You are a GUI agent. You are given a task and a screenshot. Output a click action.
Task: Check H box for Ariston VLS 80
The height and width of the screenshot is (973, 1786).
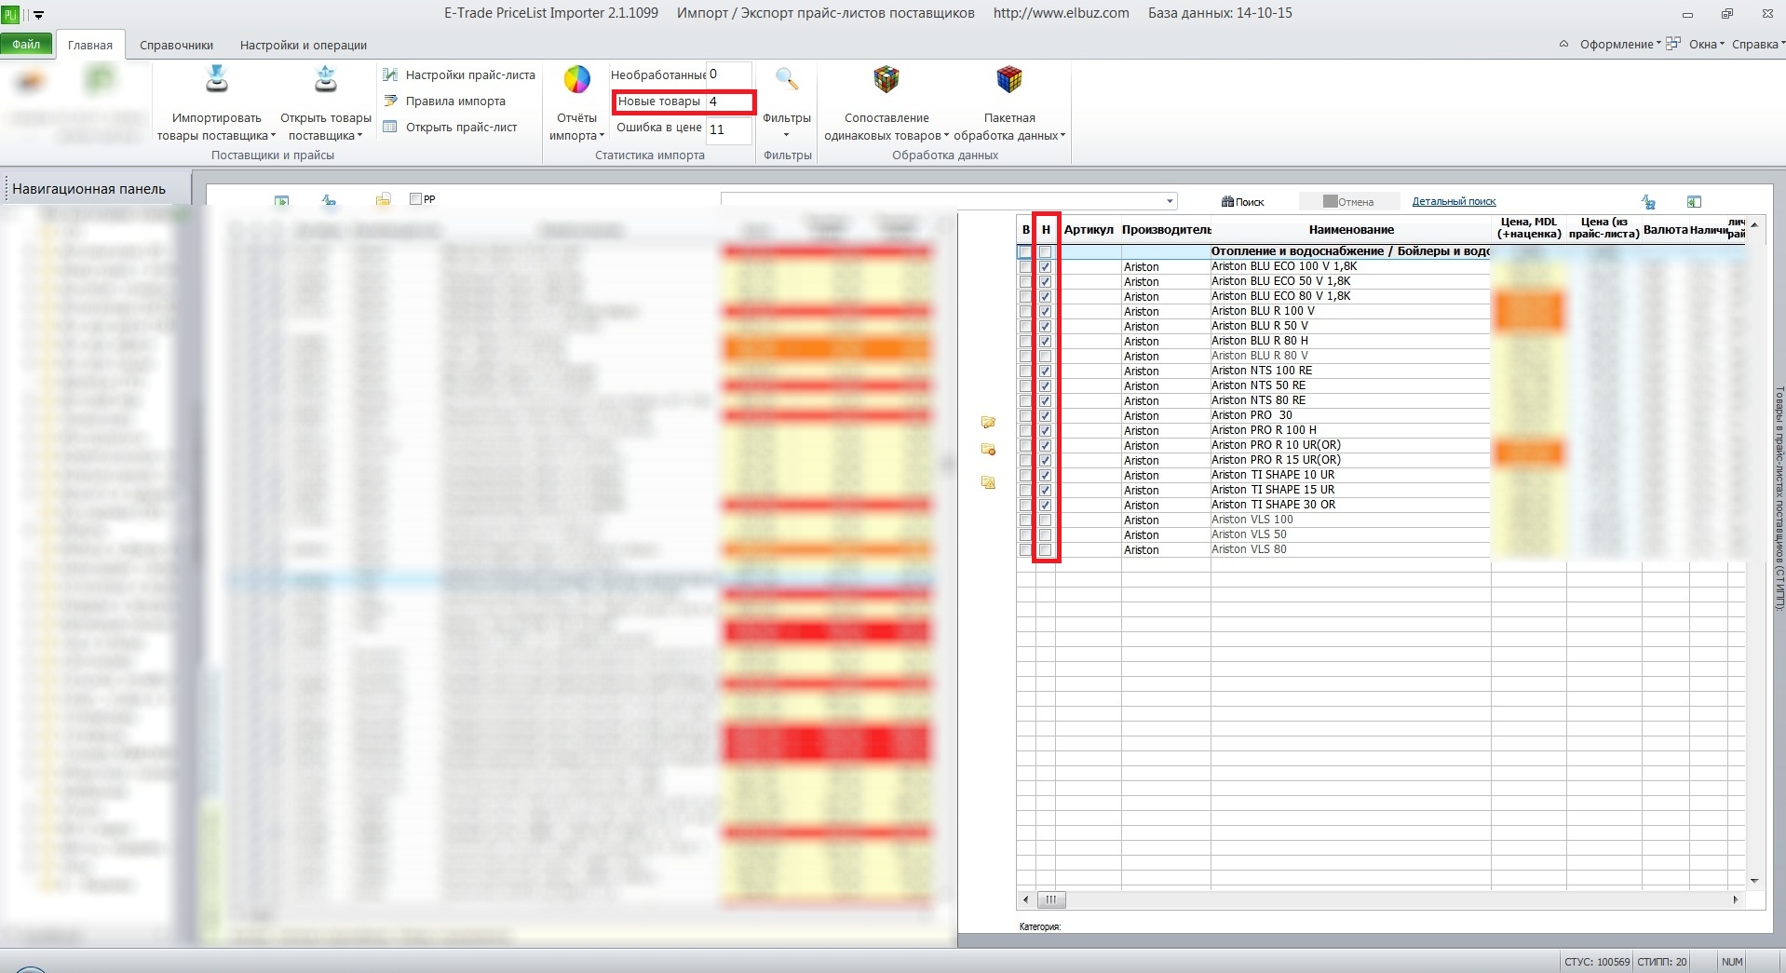pos(1045,549)
